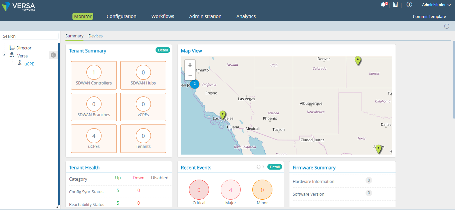This screenshot has height=210, width=455.
Task: Select uCPE in the tree
Action: [29, 64]
